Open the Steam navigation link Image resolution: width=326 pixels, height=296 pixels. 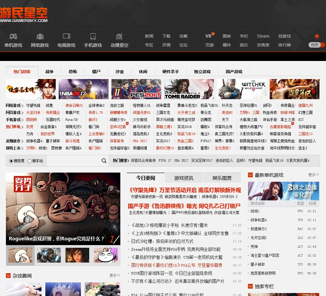click(263, 36)
